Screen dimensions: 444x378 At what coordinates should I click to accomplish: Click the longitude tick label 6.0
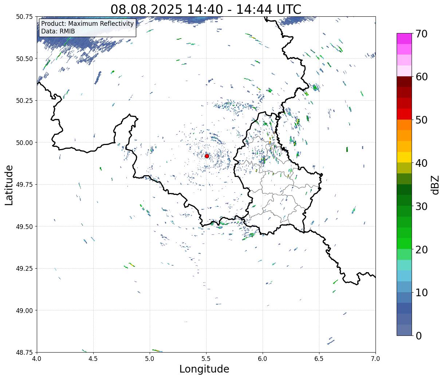pos(263,359)
